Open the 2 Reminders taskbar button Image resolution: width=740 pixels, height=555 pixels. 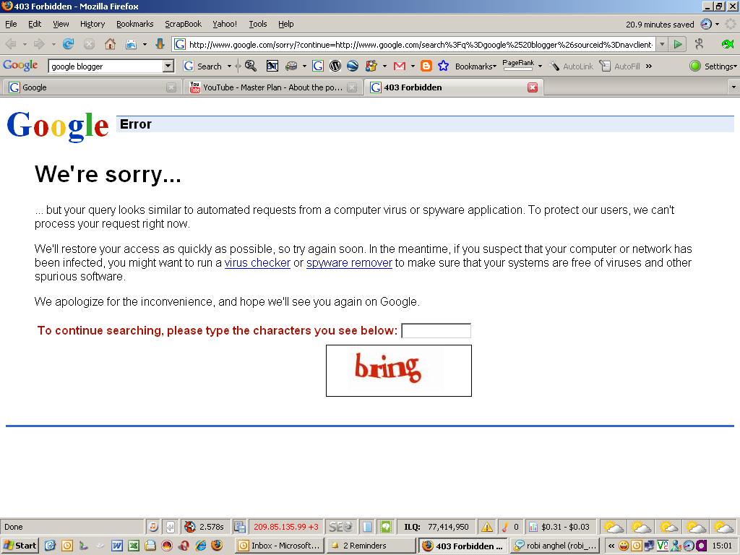pyautogui.click(x=371, y=546)
